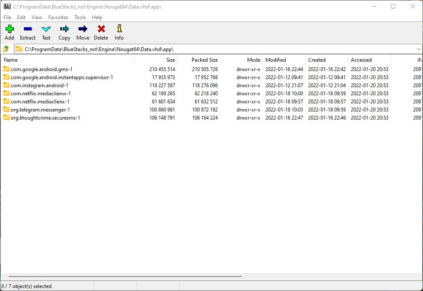Open the File menu
Image resolution: width=423 pixels, height=291 pixels.
coord(7,17)
